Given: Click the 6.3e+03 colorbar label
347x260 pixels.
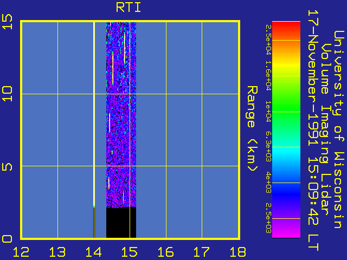Looking at the screenshot, I should [268, 147].
